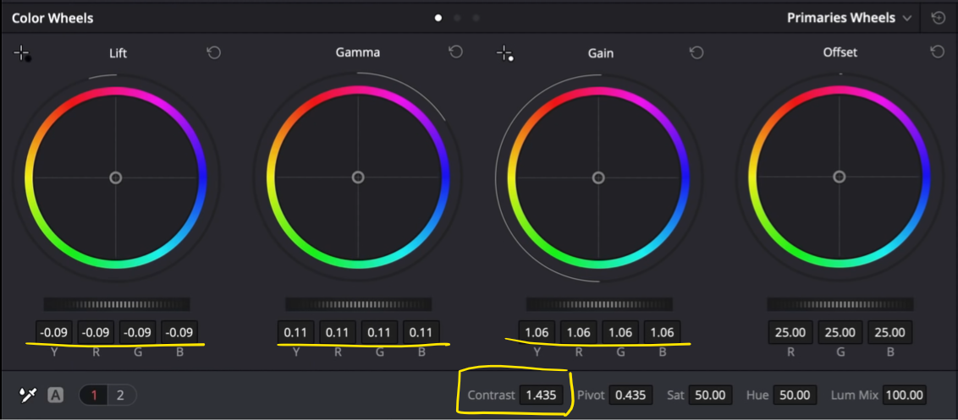Click center point of Gamma color wheel
The height and width of the screenshot is (420, 958).
[x=358, y=177]
